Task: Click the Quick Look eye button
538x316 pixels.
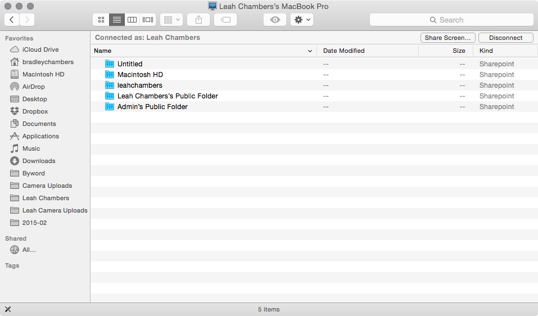Action: (x=275, y=20)
